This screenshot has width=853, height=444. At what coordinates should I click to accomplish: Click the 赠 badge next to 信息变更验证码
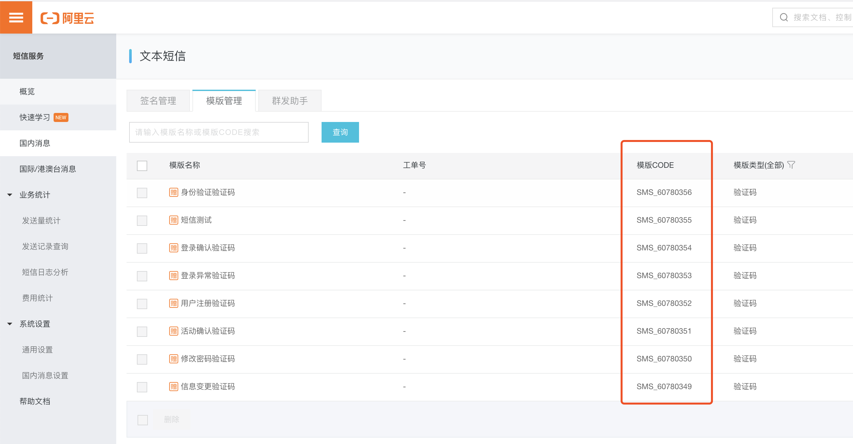tap(173, 387)
